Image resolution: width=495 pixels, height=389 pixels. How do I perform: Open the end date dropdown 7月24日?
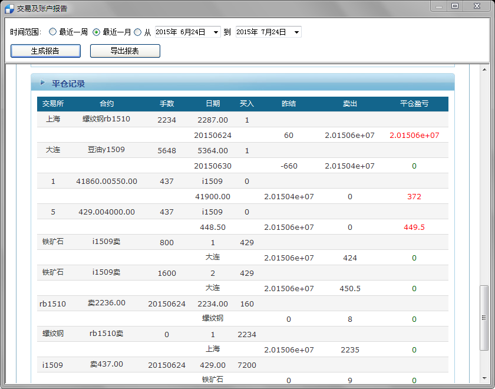296,32
